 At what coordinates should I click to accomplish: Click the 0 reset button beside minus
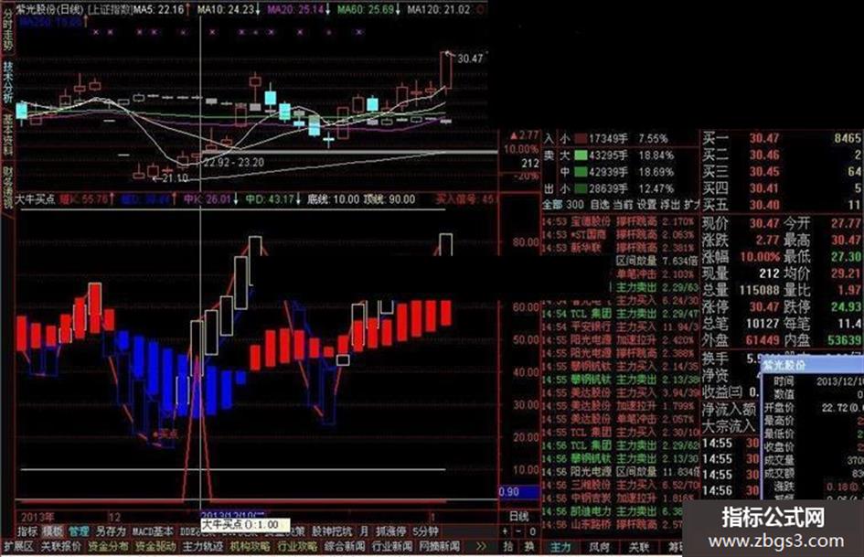coord(532,531)
